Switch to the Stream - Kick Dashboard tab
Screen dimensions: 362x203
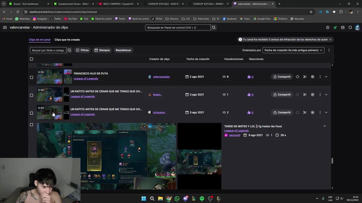click(29, 4)
